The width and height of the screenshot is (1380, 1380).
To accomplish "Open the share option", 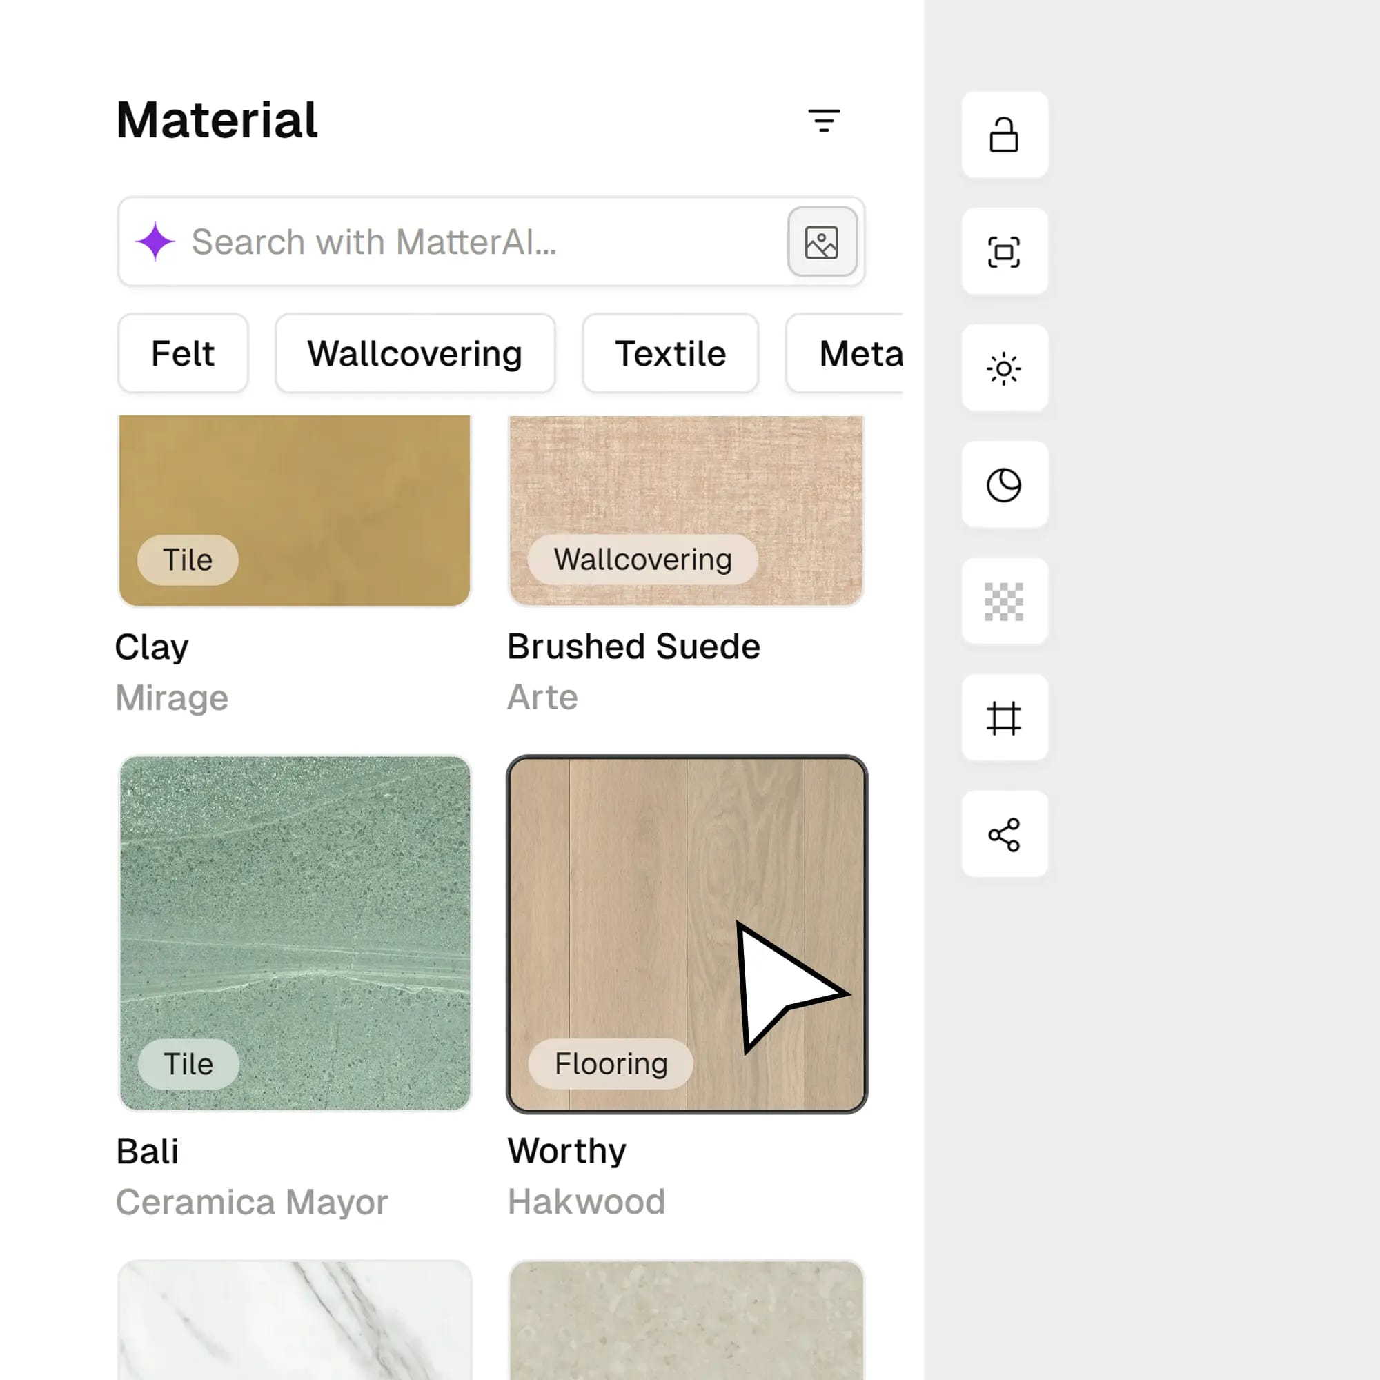I will point(1004,834).
